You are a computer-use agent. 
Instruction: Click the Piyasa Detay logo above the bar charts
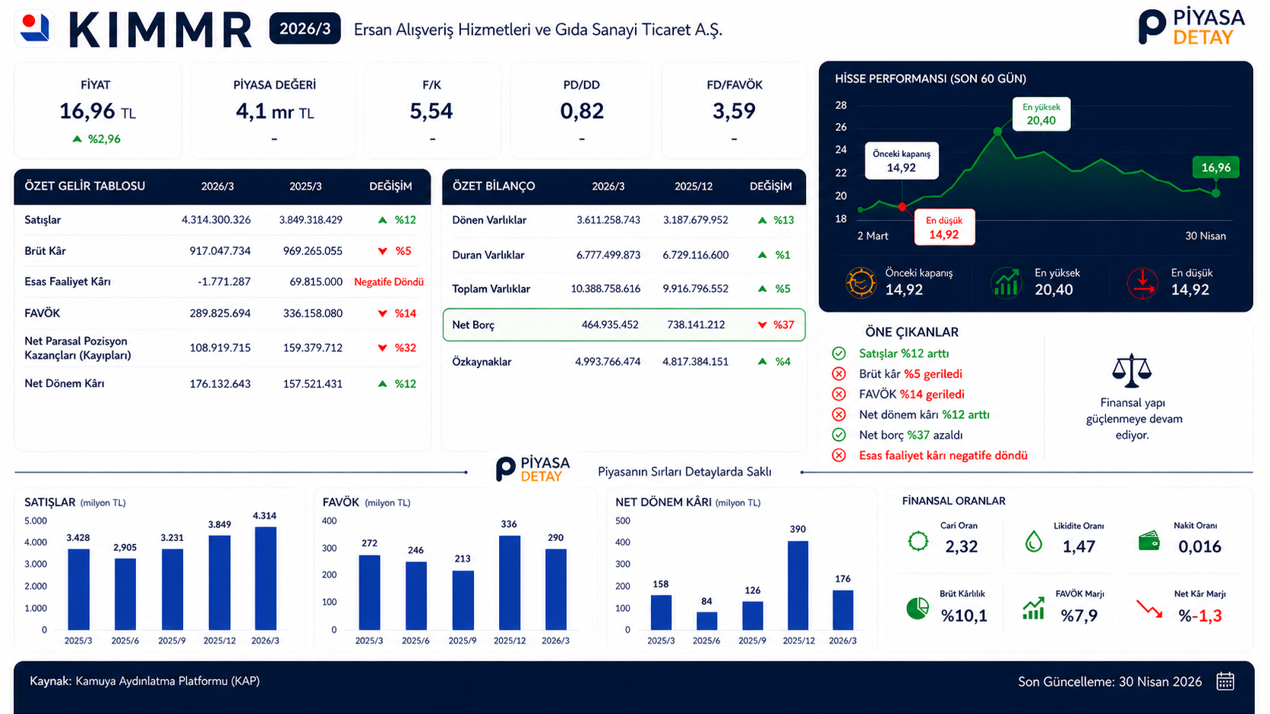click(532, 469)
